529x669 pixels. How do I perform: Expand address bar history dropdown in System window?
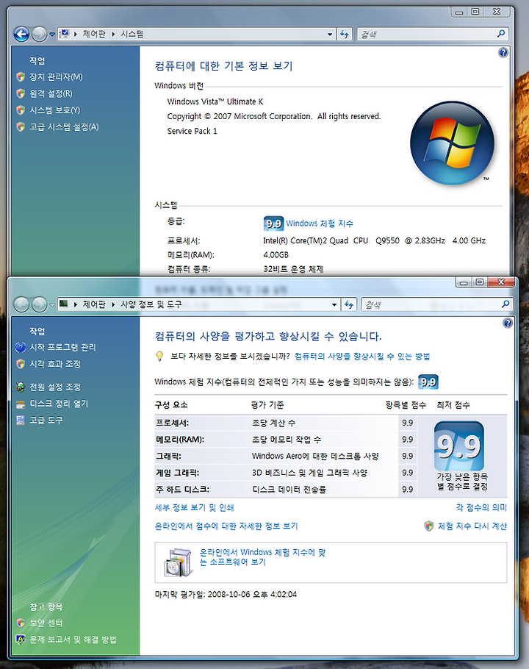click(330, 34)
